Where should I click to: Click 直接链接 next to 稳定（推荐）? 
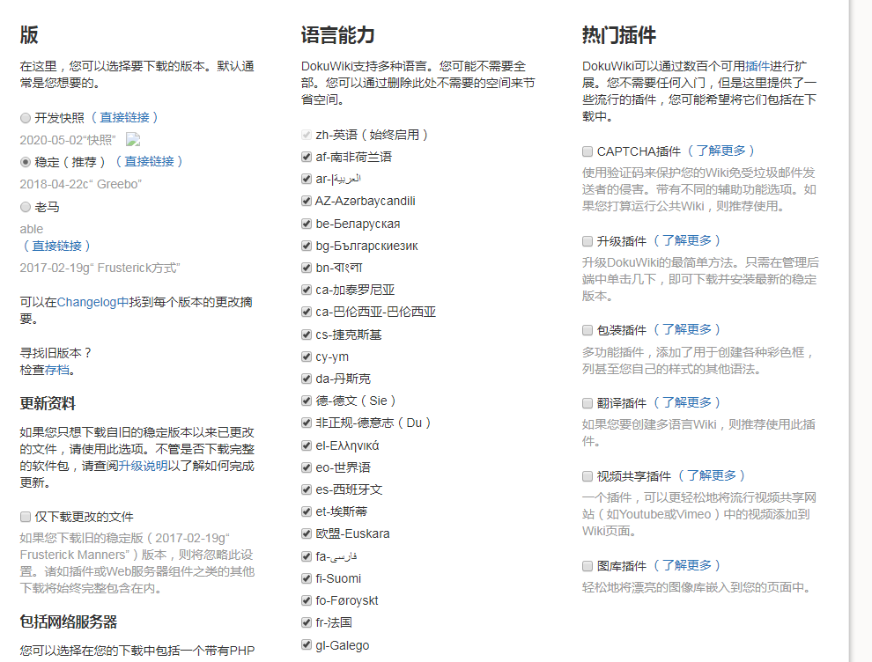click(151, 162)
